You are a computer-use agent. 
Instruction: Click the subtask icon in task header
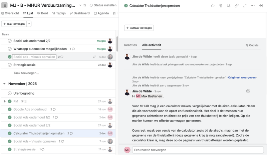(x=229, y=6)
